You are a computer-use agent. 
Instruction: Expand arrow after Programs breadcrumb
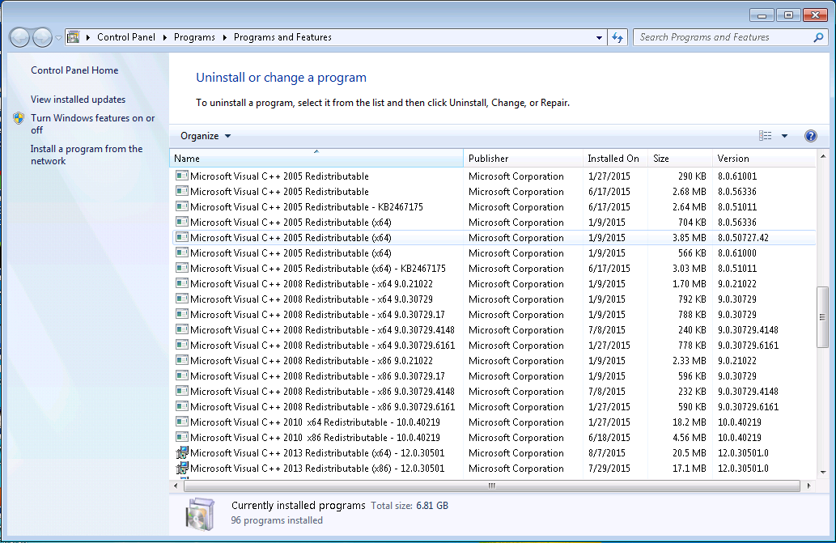[224, 37]
